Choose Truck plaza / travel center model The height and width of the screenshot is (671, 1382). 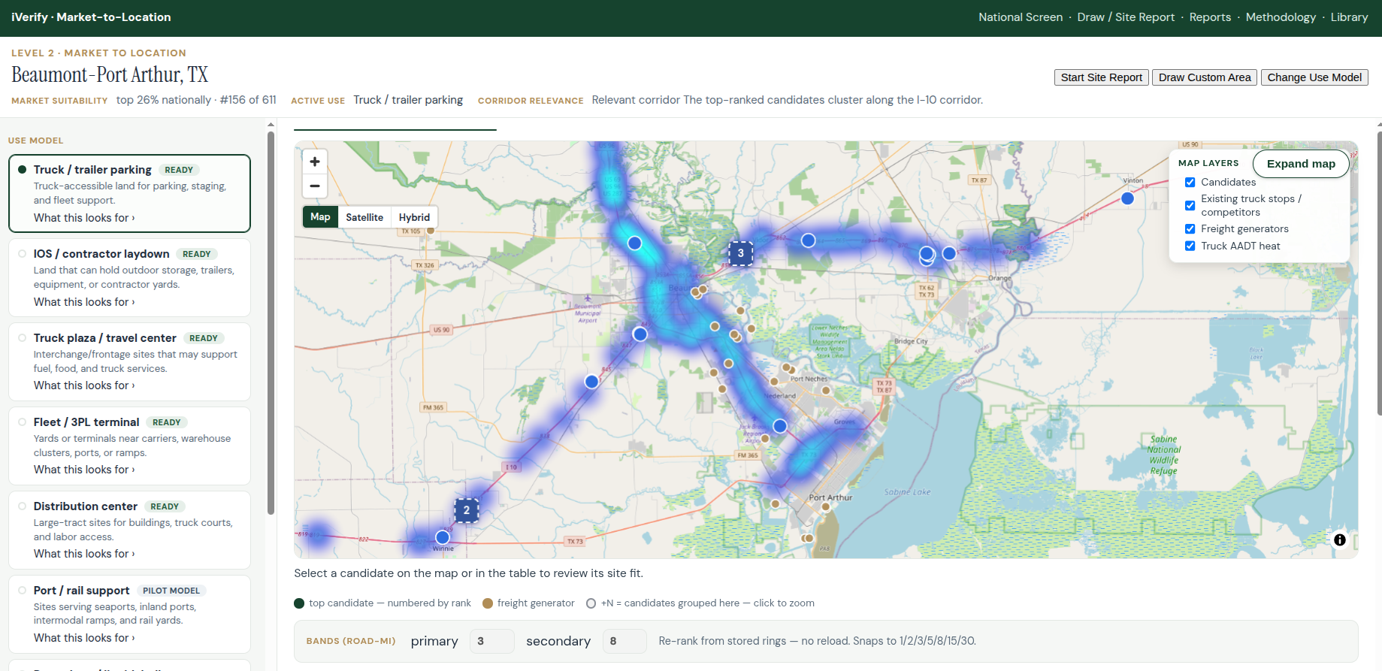tap(129, 361)
